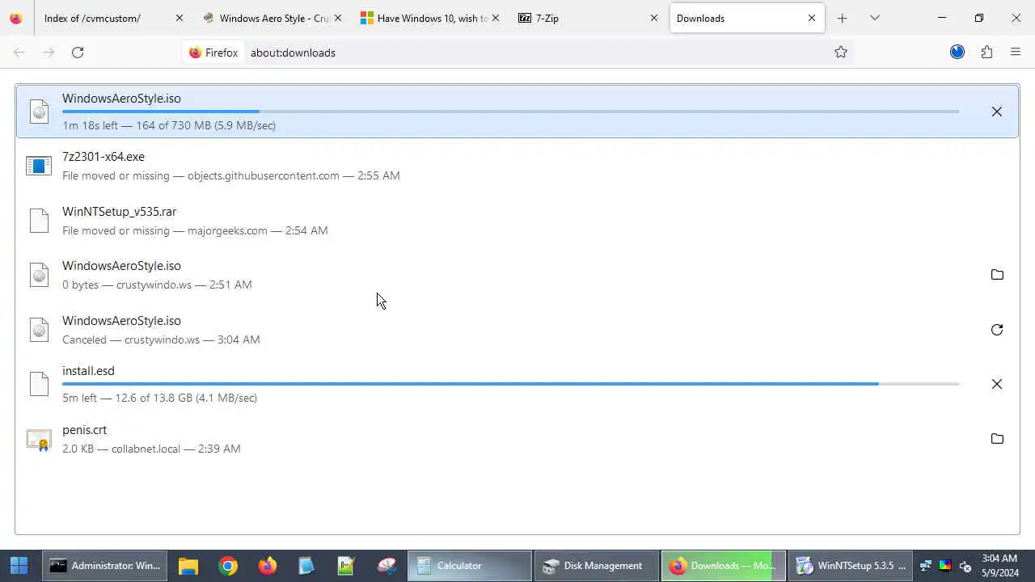Cancel the install.esd download
1035x582 pixels.
[996, 384]
